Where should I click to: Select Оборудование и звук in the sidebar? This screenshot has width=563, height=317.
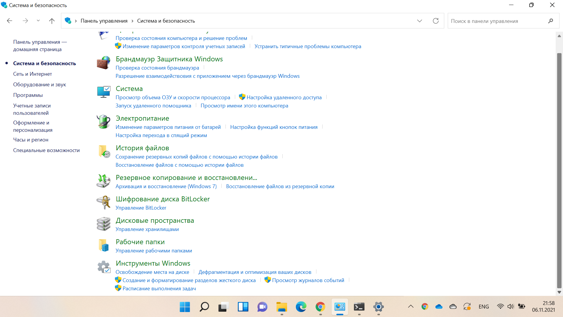40,85
